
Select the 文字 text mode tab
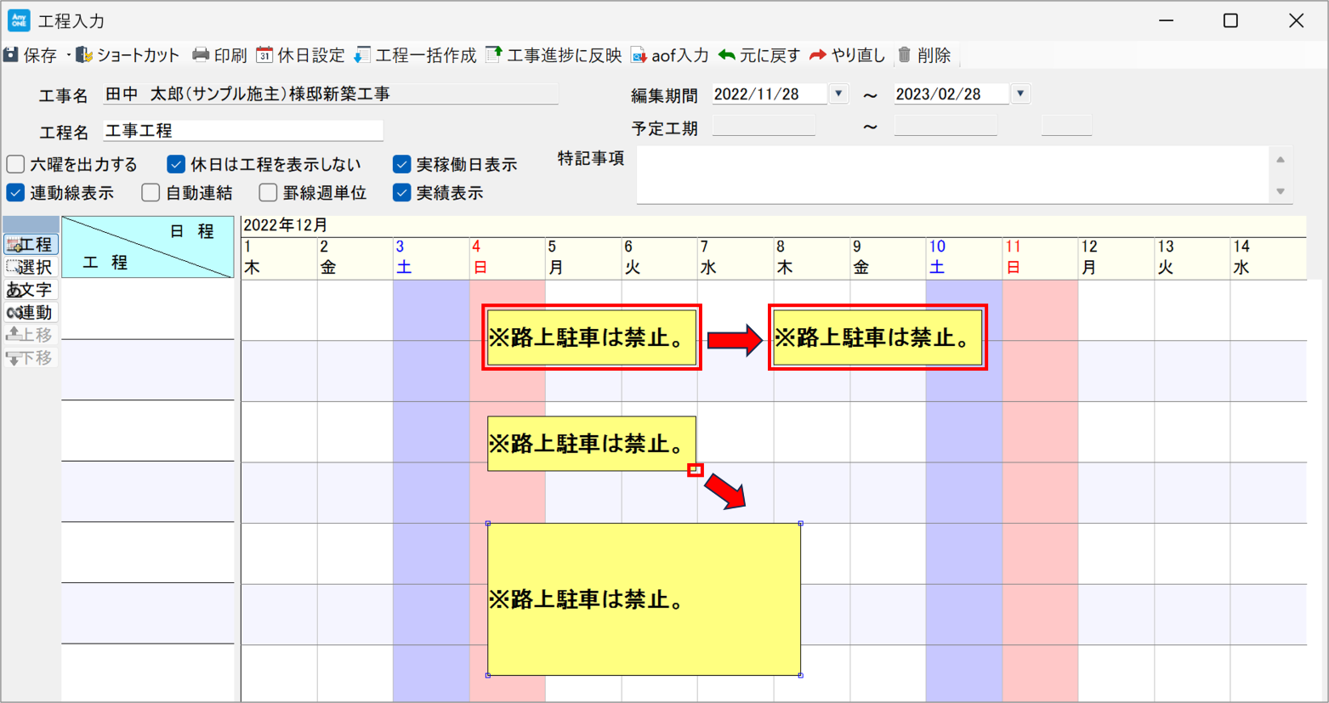(x=31, y=290)
